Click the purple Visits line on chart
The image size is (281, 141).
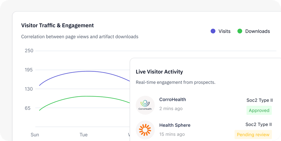tap(88, 71)
